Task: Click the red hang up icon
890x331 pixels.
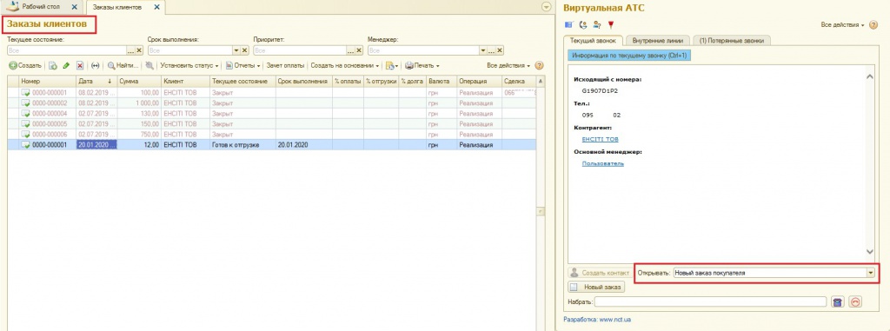Action: coord(856,302)
